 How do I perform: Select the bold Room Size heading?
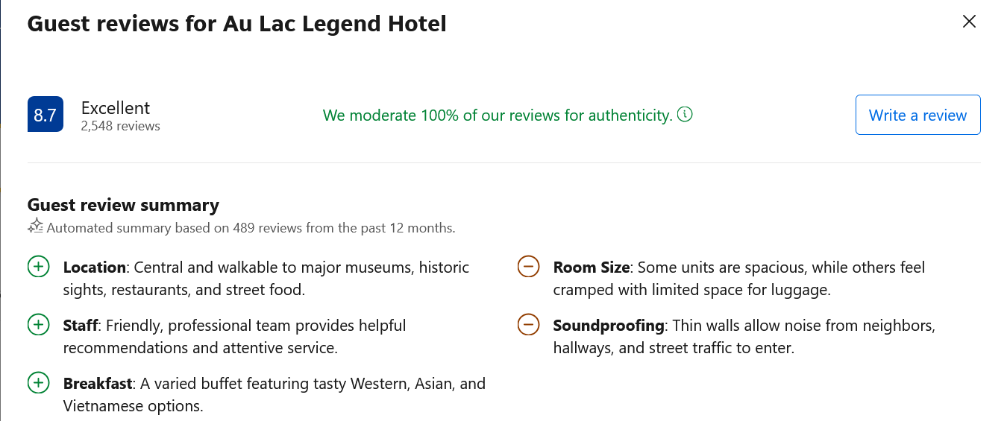[x=592, y=267]
